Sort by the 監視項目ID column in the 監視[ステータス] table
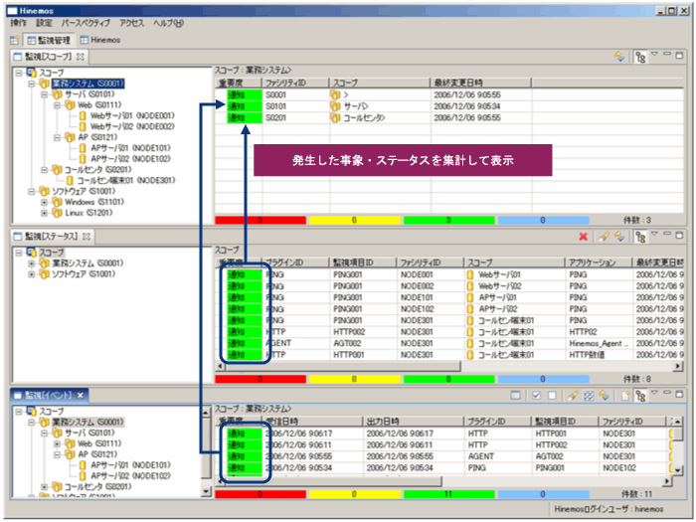Image resolution: width=696 pixels, height=522 pixels. pos(363,262)
